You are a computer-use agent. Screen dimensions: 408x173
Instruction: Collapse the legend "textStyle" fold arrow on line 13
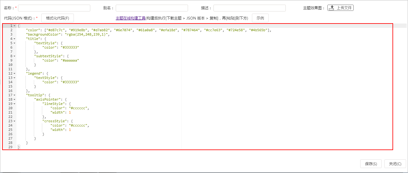(15, 78)
